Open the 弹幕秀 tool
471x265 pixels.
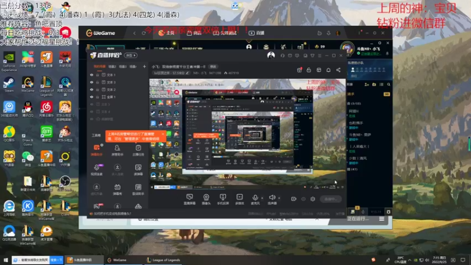(117, 190)
